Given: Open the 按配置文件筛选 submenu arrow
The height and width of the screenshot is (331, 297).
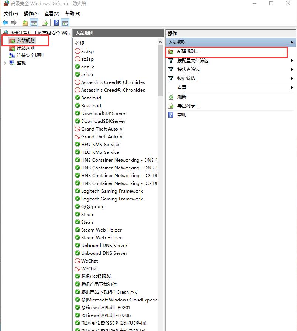Looking at the screenshot, I should (292, 61).
